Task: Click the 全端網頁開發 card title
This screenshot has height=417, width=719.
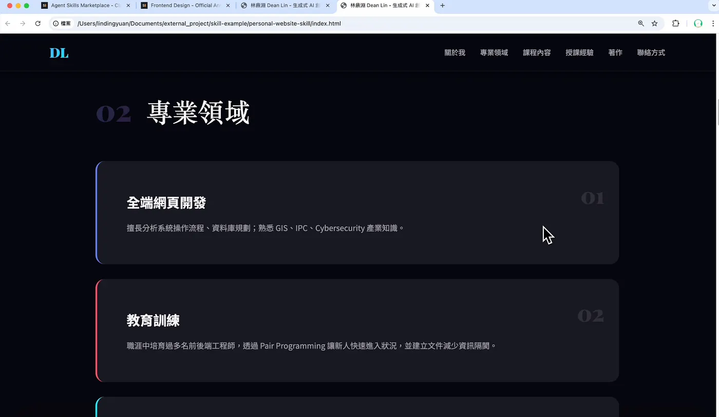Action: 166,203
